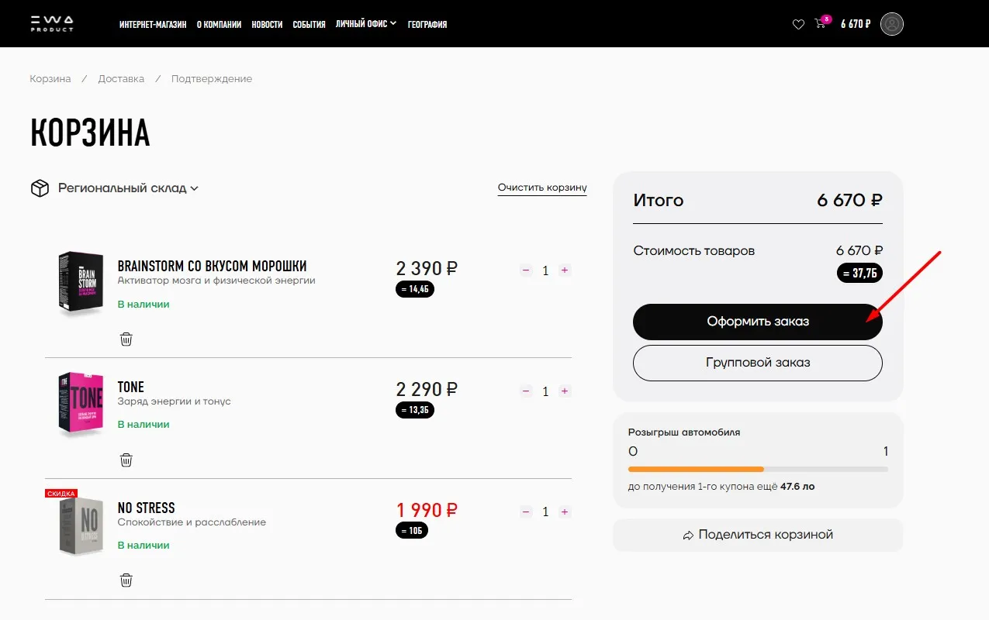
Task: Decrease TONE quantity with minus
Action: click(x=526, y=391)
